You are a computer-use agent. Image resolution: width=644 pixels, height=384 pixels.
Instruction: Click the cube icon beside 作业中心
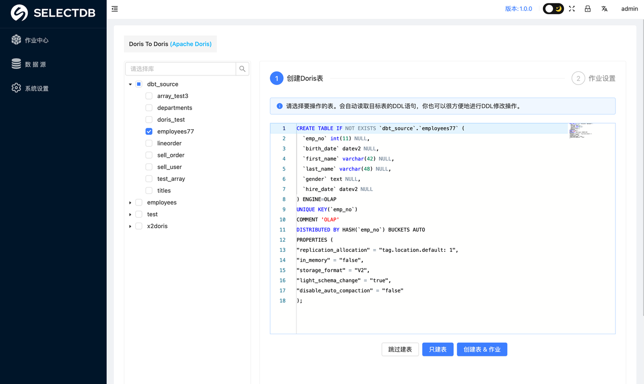[x=16, y=40]
